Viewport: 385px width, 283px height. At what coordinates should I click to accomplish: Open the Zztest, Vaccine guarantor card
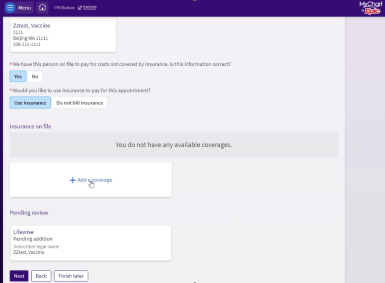(x=63, y=35)
